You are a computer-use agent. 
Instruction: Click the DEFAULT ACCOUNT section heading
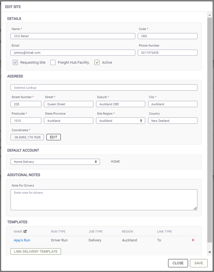[x=23, y=150]
